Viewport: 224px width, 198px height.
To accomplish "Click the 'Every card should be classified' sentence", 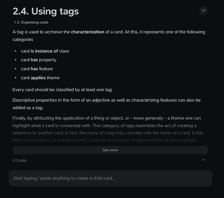I will [63, 90].
